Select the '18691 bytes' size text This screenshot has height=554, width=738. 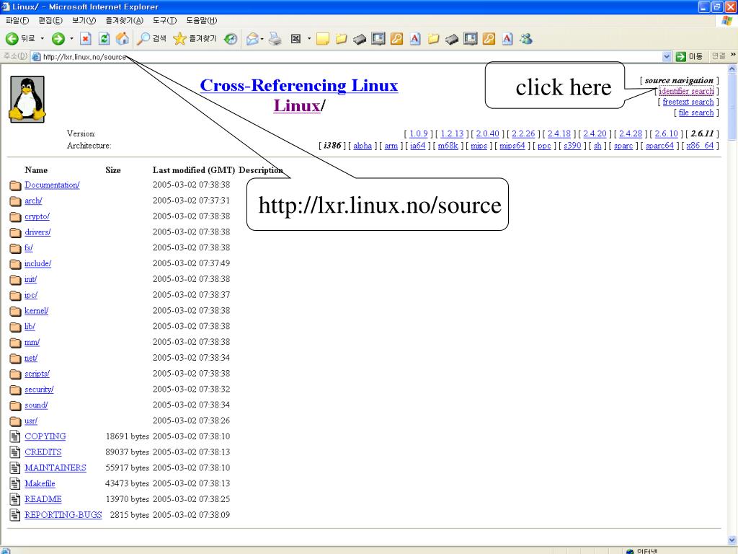coord(127,436)
